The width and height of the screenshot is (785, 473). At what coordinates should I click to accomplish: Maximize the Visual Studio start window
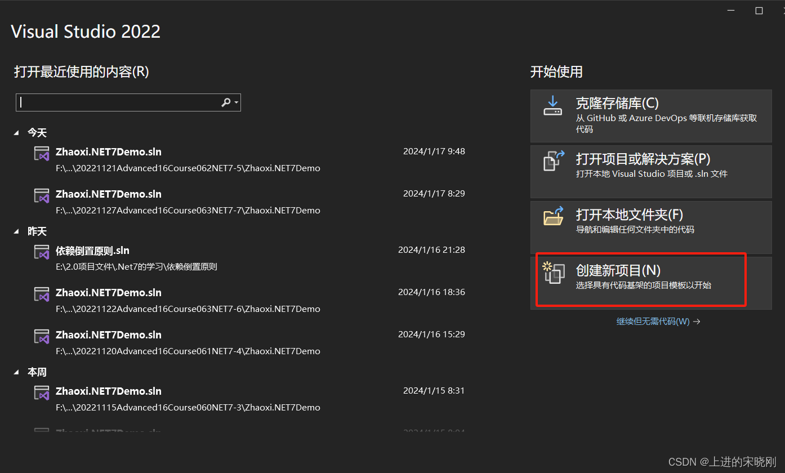click(759, 11)
